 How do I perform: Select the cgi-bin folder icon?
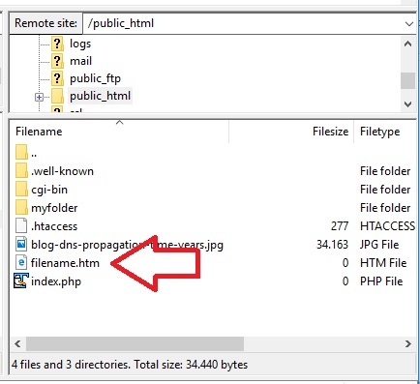tap(21, 190)
